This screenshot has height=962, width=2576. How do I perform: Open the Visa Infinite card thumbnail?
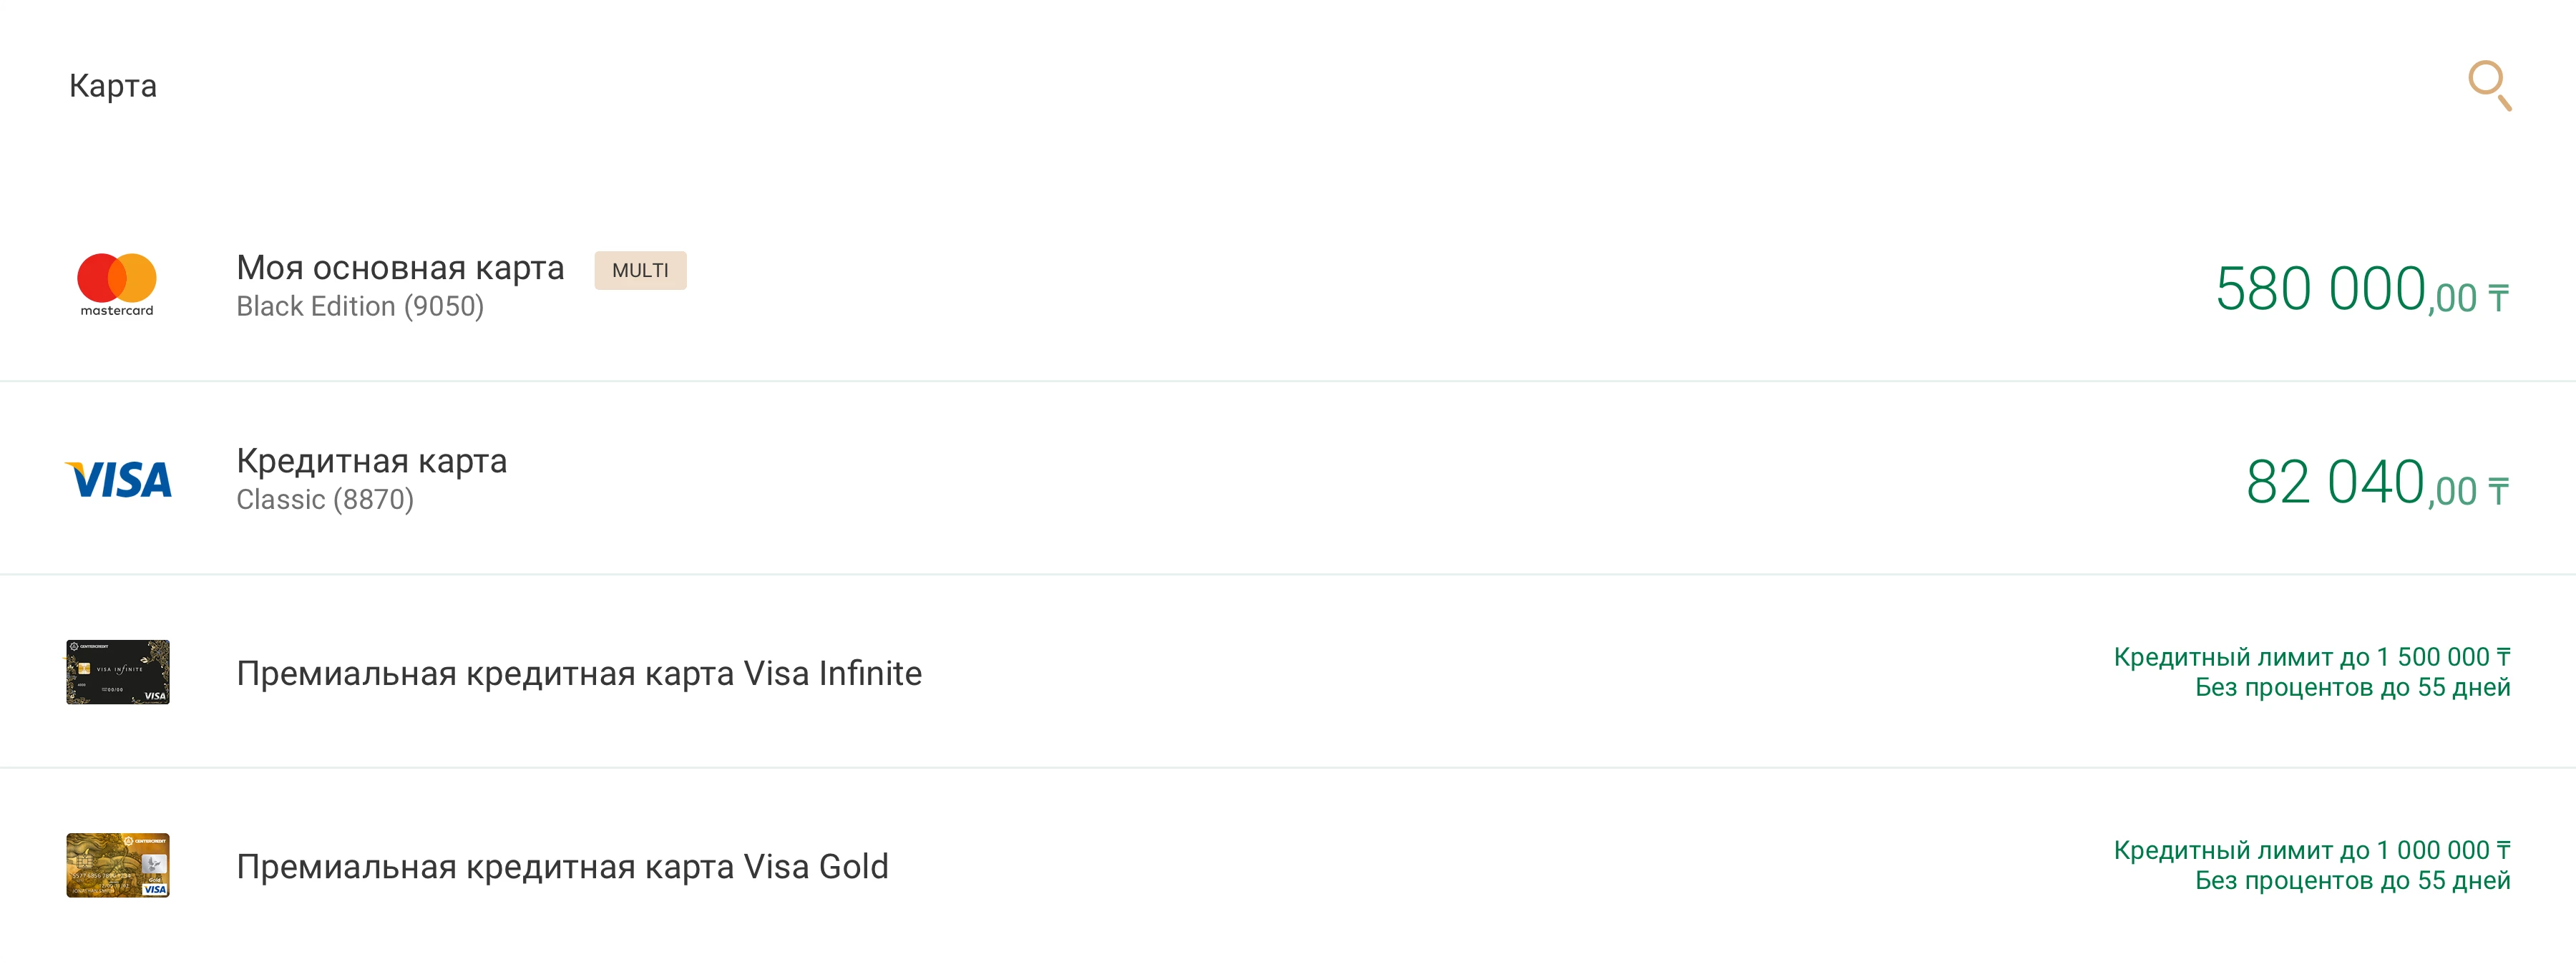118,672
